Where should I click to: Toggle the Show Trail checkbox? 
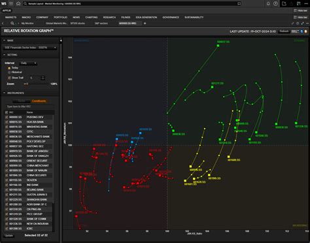pyautogui.click(x=9, y=78)
